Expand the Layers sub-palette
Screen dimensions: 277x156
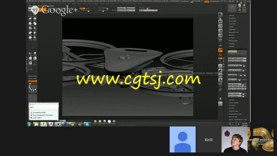[231, 27]
